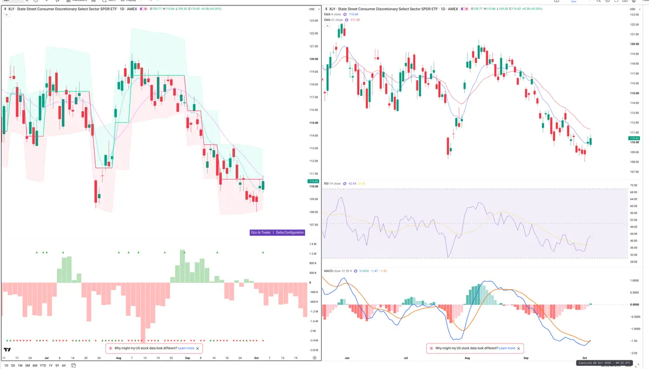Click the 110.42 price label on left axis

pyautogui.click(x=313, y=182)
